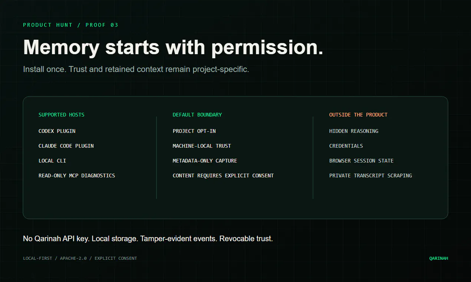Click the 'CLAUDE CODE PLUGIN' entry
The image size is (471, 282).
(x=66, y=146)
